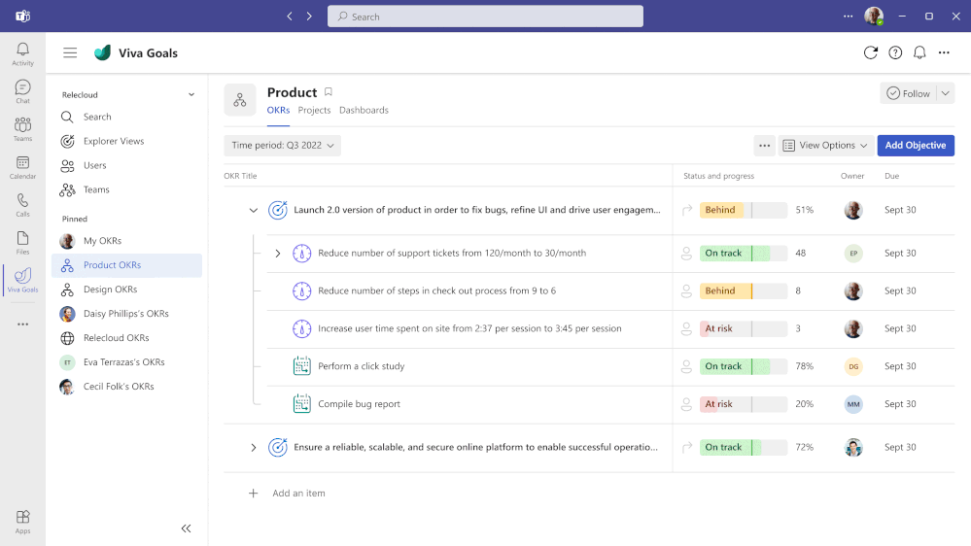The image size is (971, 546).
Task: Switch to the Projects tab
Action: pos(314,110)
